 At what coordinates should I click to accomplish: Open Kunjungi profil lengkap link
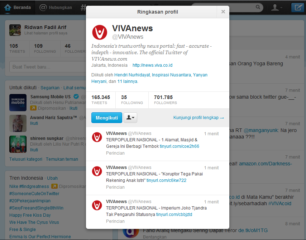pos(199,118)
